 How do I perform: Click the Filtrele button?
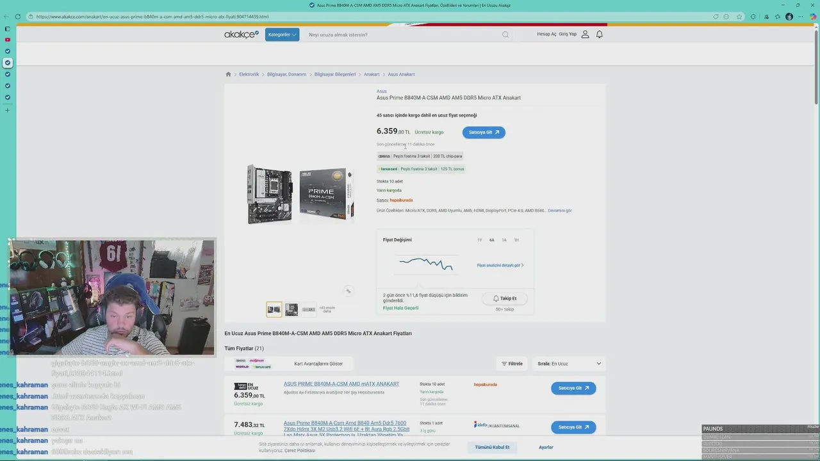coord(512,364)
